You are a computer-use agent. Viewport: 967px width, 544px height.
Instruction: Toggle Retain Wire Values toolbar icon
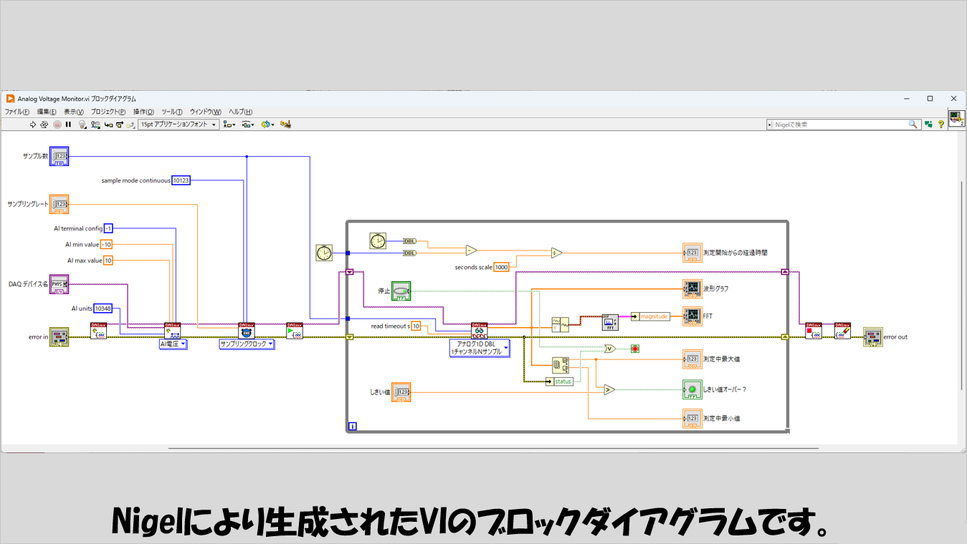[x=94, y=125]
